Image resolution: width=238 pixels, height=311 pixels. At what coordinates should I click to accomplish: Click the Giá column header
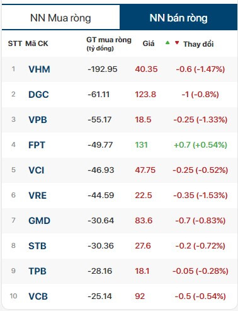(x=149, y=44)
